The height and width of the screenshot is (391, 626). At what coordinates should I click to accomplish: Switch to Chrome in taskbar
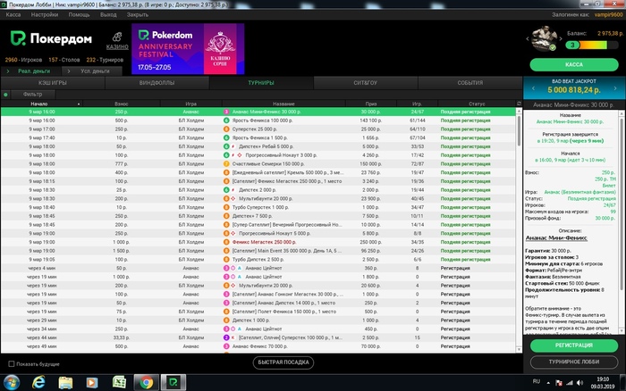pos(146,383)
